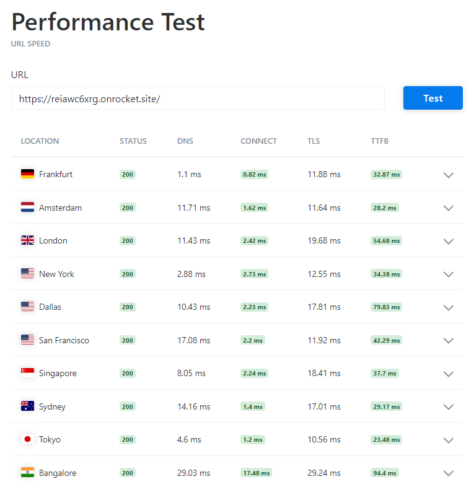The height and width of the screenshot is (492, 474).
Task: Click the 200 status badge for Amsterdam
Action: click(x=128, y=208)
